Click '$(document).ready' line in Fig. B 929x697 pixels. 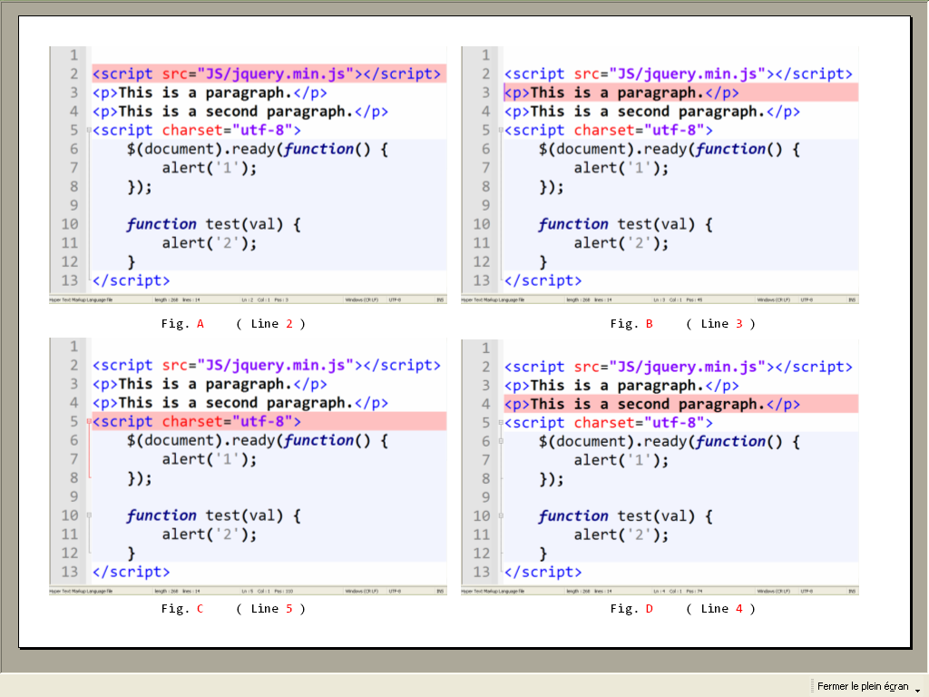[x=669, y=149]
